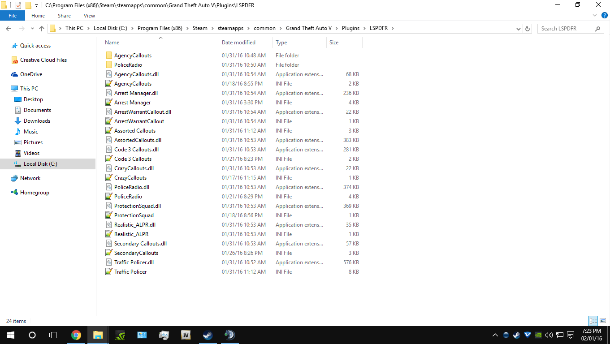
Task: Click the Plugins breadcrumb
Action: coord(350,28)
